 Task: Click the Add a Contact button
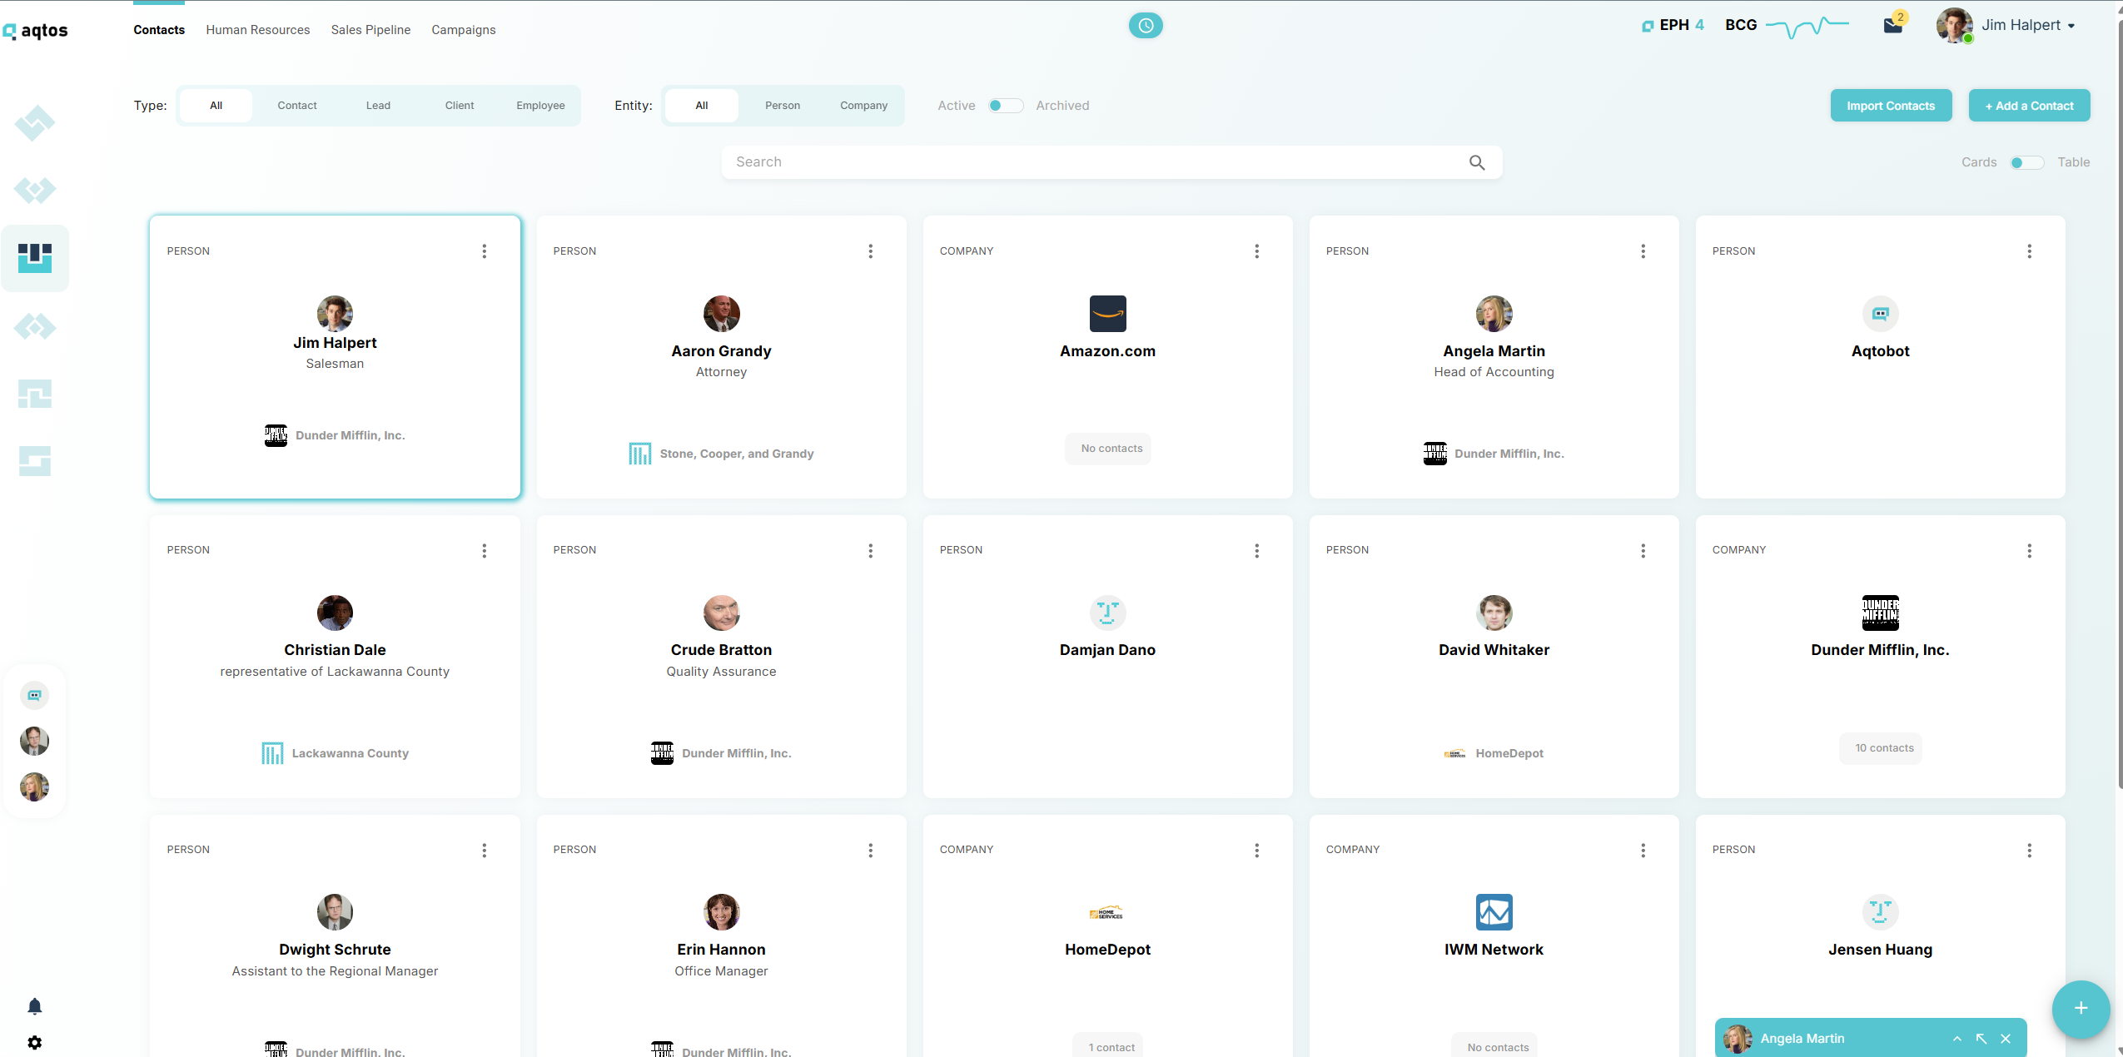2028,106
